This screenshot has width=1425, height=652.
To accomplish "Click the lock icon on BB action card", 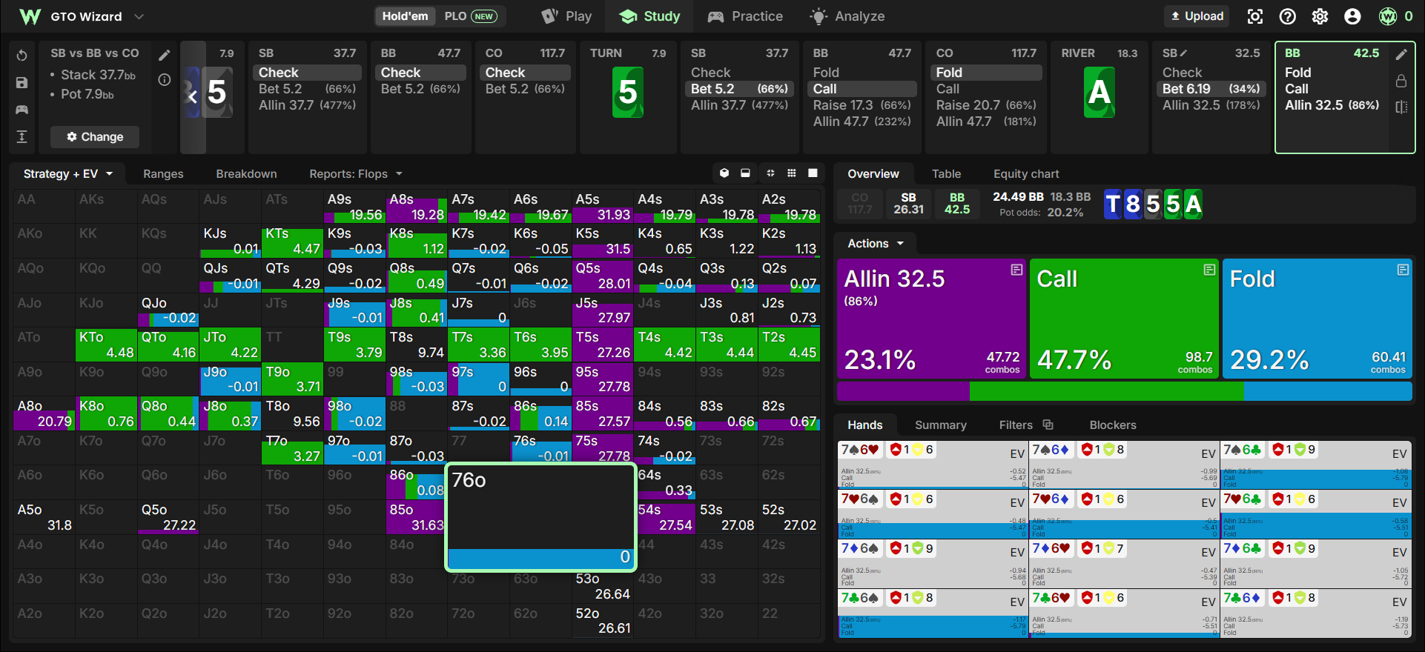I will [x=1401, y=80].
